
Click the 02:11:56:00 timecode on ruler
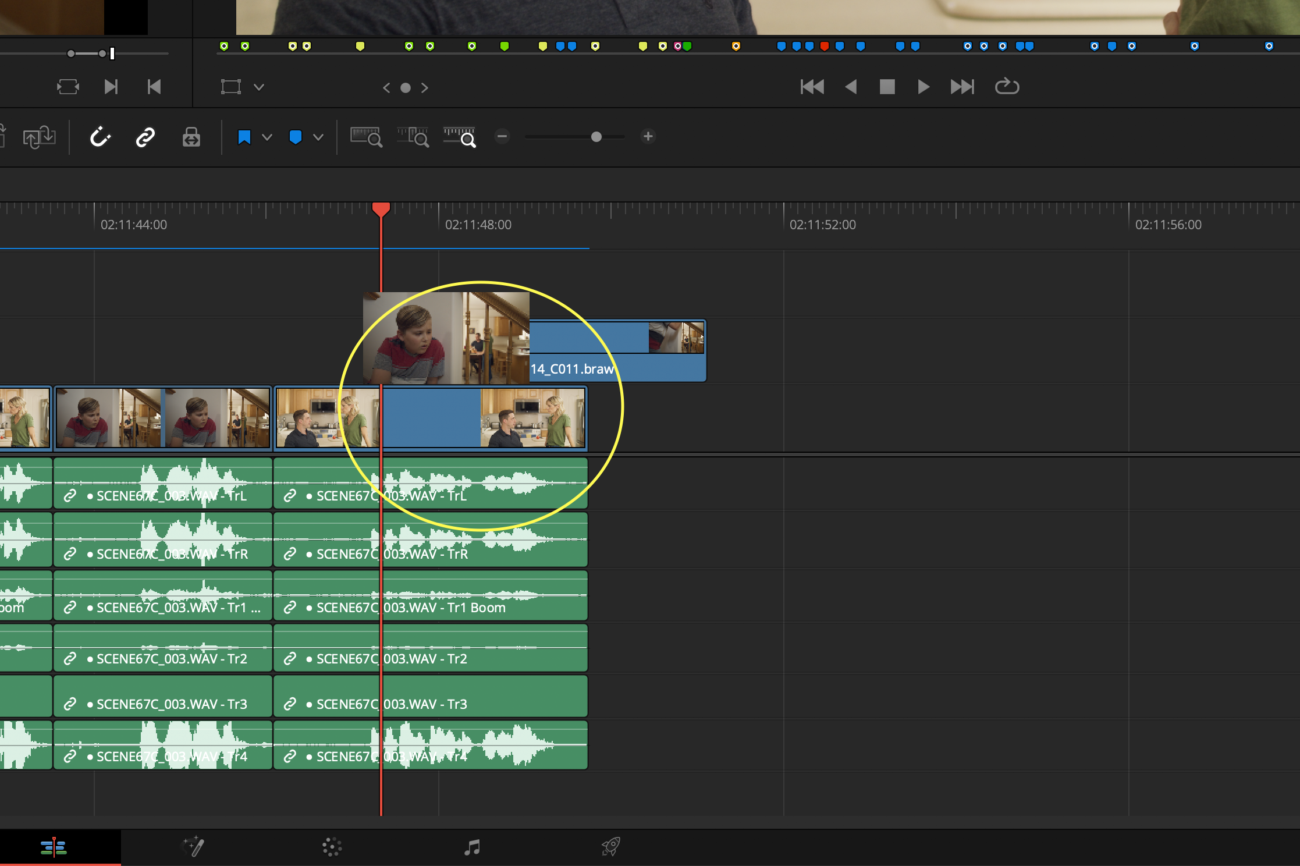(x=1168, y=225)
